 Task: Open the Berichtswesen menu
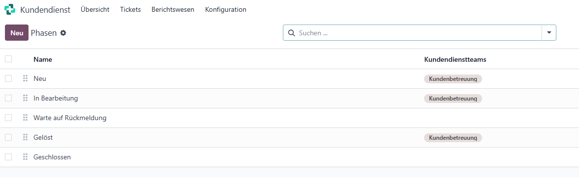point(173,10)
